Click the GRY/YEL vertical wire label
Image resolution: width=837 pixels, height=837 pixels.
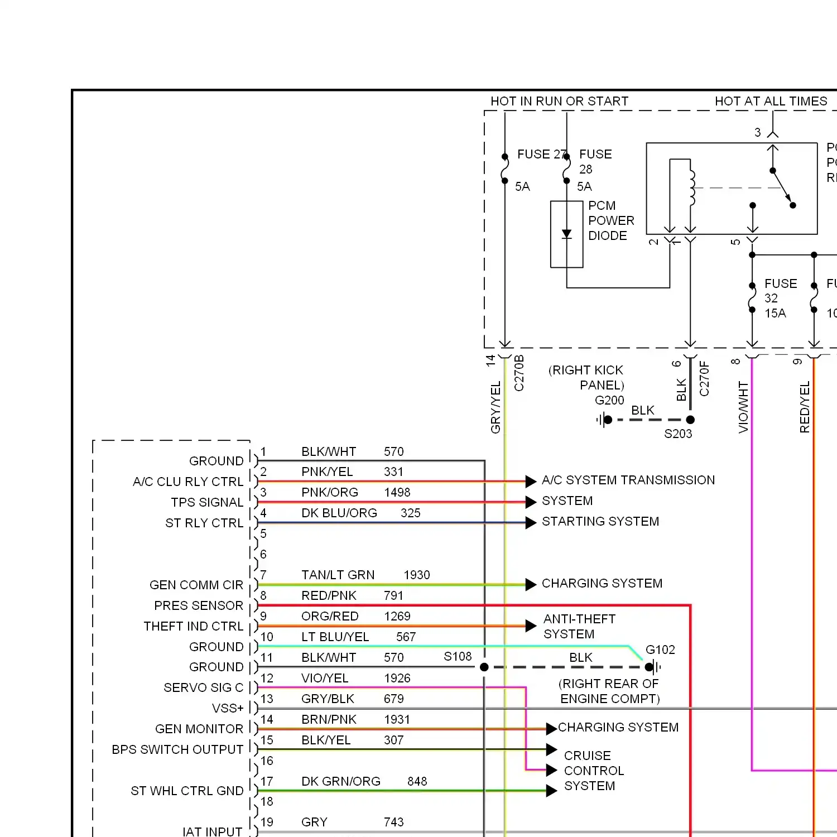click(x=496, y=407)
